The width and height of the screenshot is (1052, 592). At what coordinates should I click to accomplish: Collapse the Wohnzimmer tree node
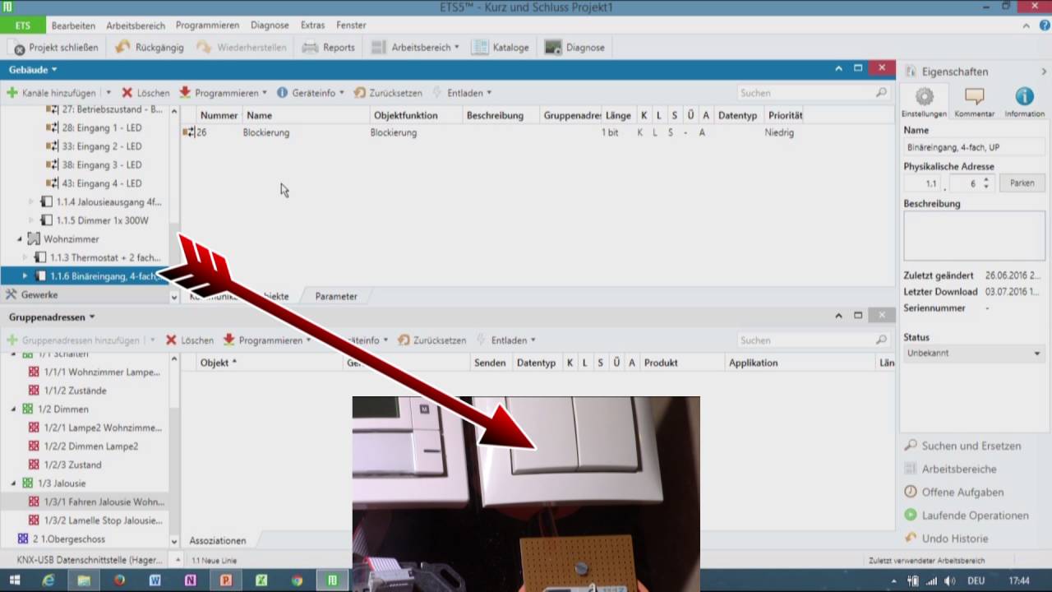pyautogui.click(x=20, y=239)
